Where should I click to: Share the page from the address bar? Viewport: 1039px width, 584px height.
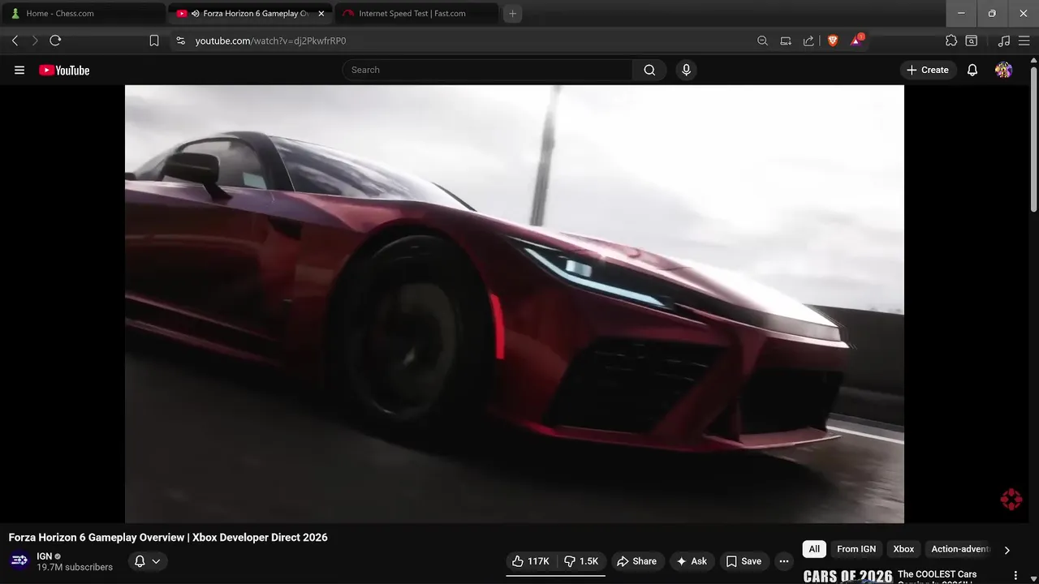click(x=808, y=41)
